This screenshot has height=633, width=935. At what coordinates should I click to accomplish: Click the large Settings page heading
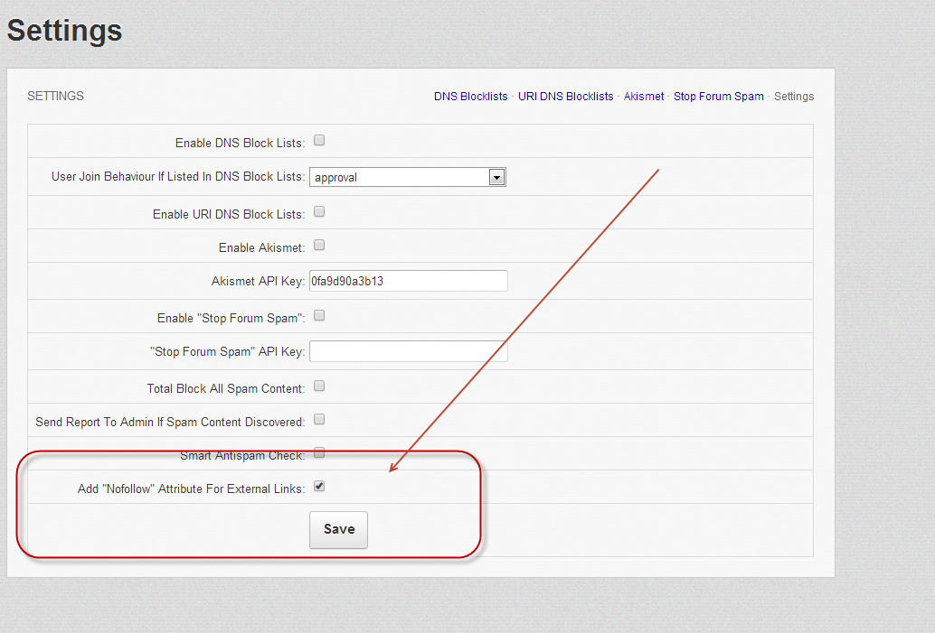tap(65, 31)
